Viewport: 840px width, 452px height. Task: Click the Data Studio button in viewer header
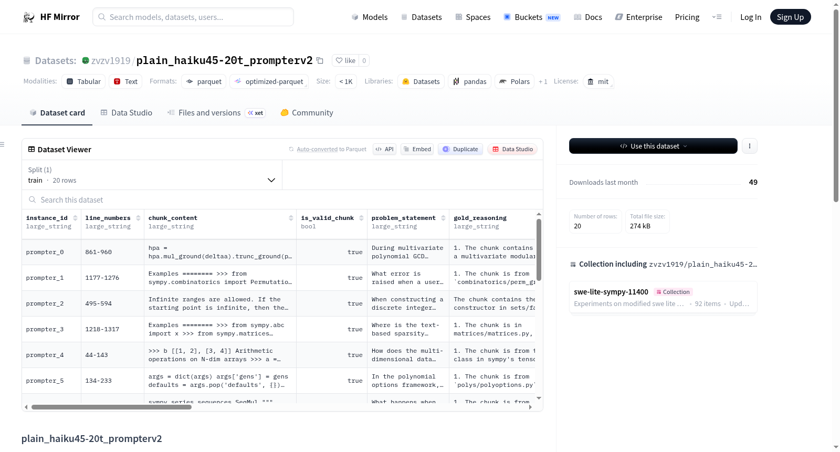(512, 149)
